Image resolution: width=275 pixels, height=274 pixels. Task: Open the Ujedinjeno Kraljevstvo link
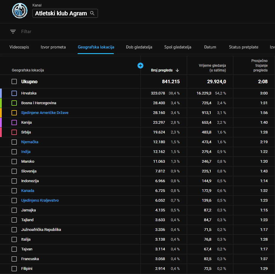40,200
